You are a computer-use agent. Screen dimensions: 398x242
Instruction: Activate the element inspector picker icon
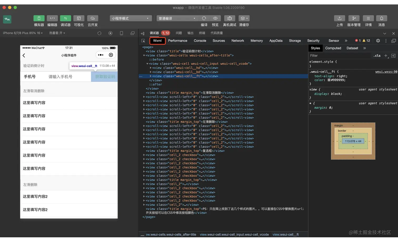(143, 41)
